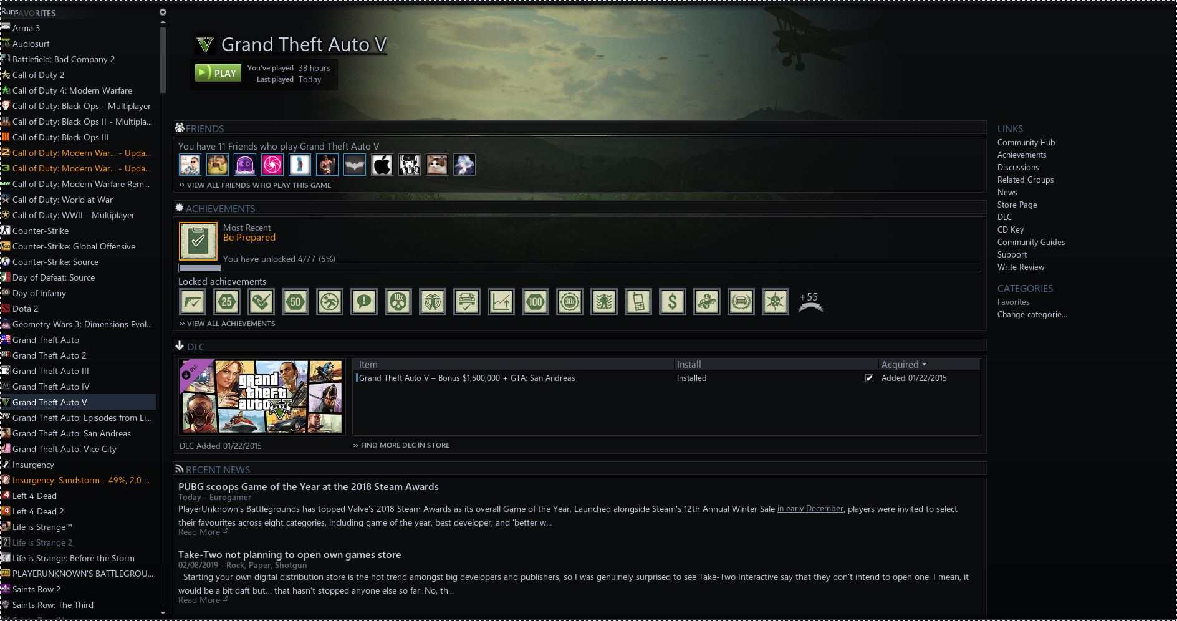The image size is (1177, 621).
Task: Open the Batman logo friend avatar
Action: click(x=355, y=165)
